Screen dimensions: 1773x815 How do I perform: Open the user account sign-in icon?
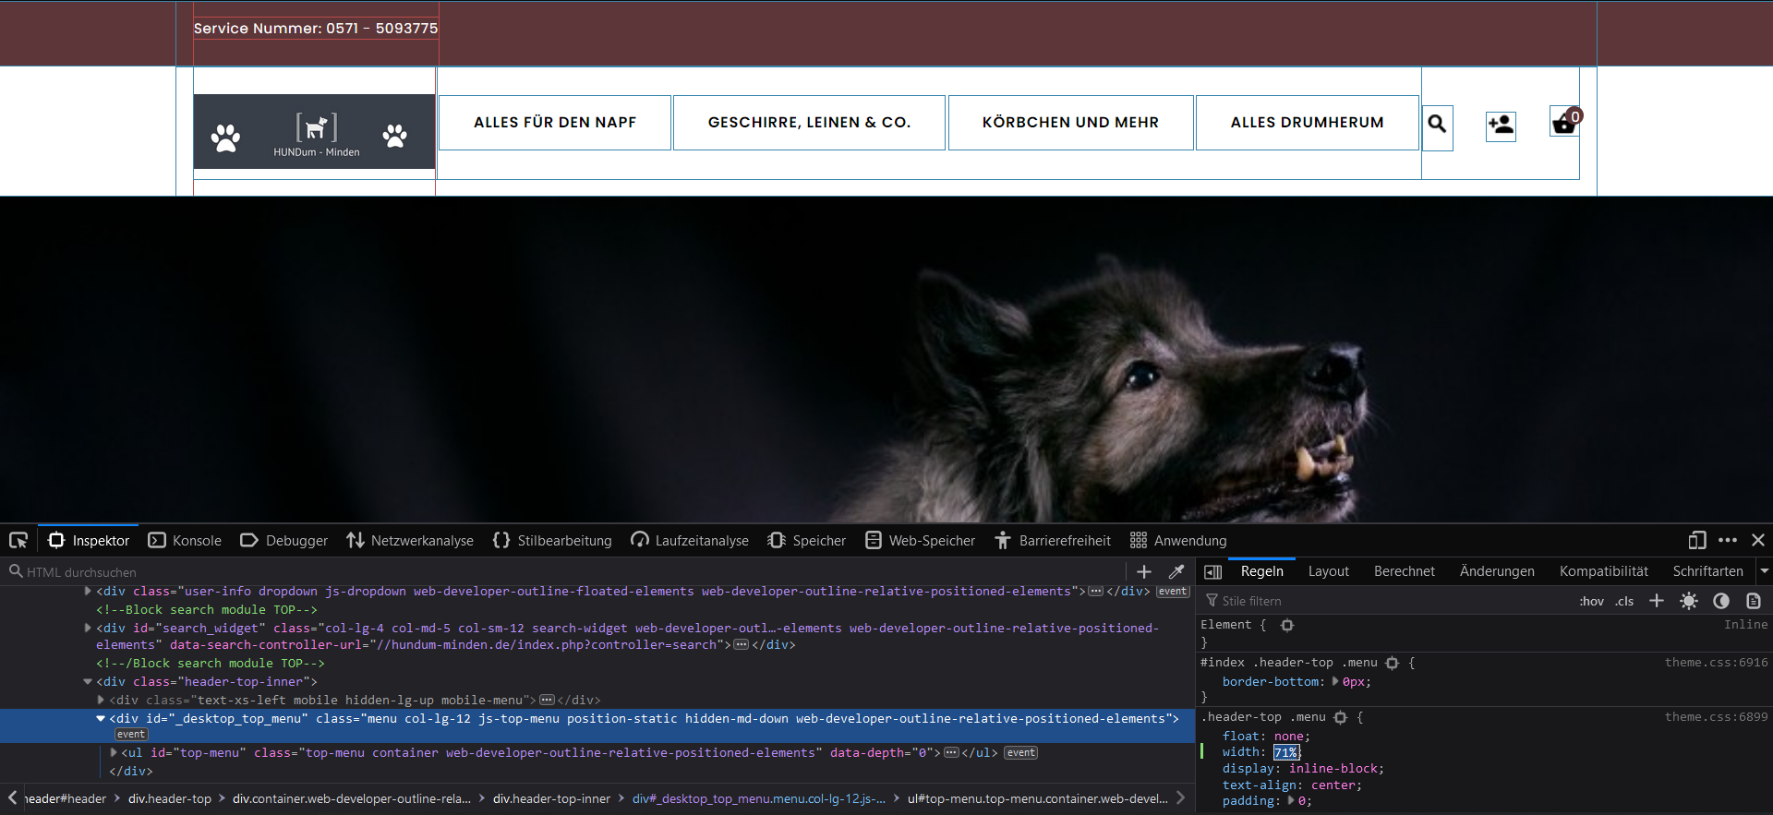[x=1501, y=125]
